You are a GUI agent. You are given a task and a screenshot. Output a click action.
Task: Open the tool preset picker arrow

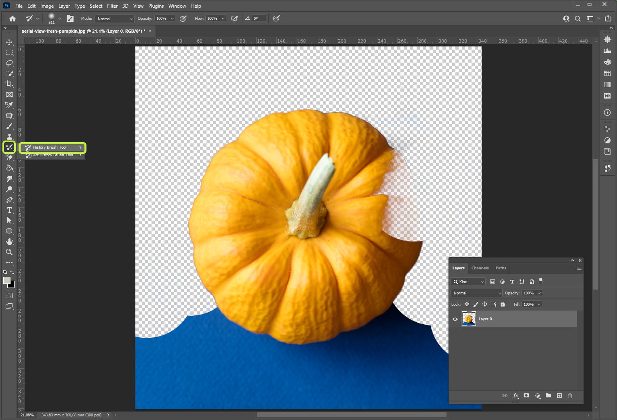click(38, 19)
